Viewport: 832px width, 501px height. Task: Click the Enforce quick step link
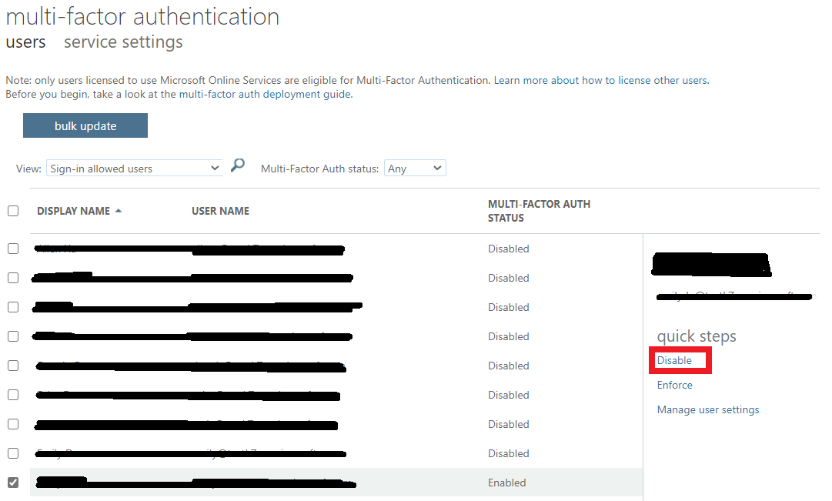674,385
